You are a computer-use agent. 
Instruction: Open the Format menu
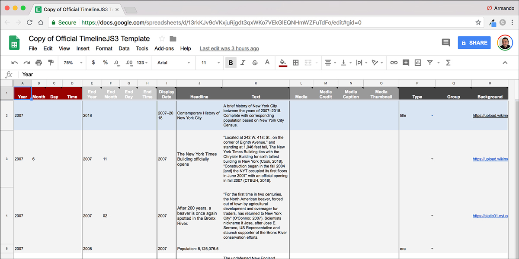[104, 48]
